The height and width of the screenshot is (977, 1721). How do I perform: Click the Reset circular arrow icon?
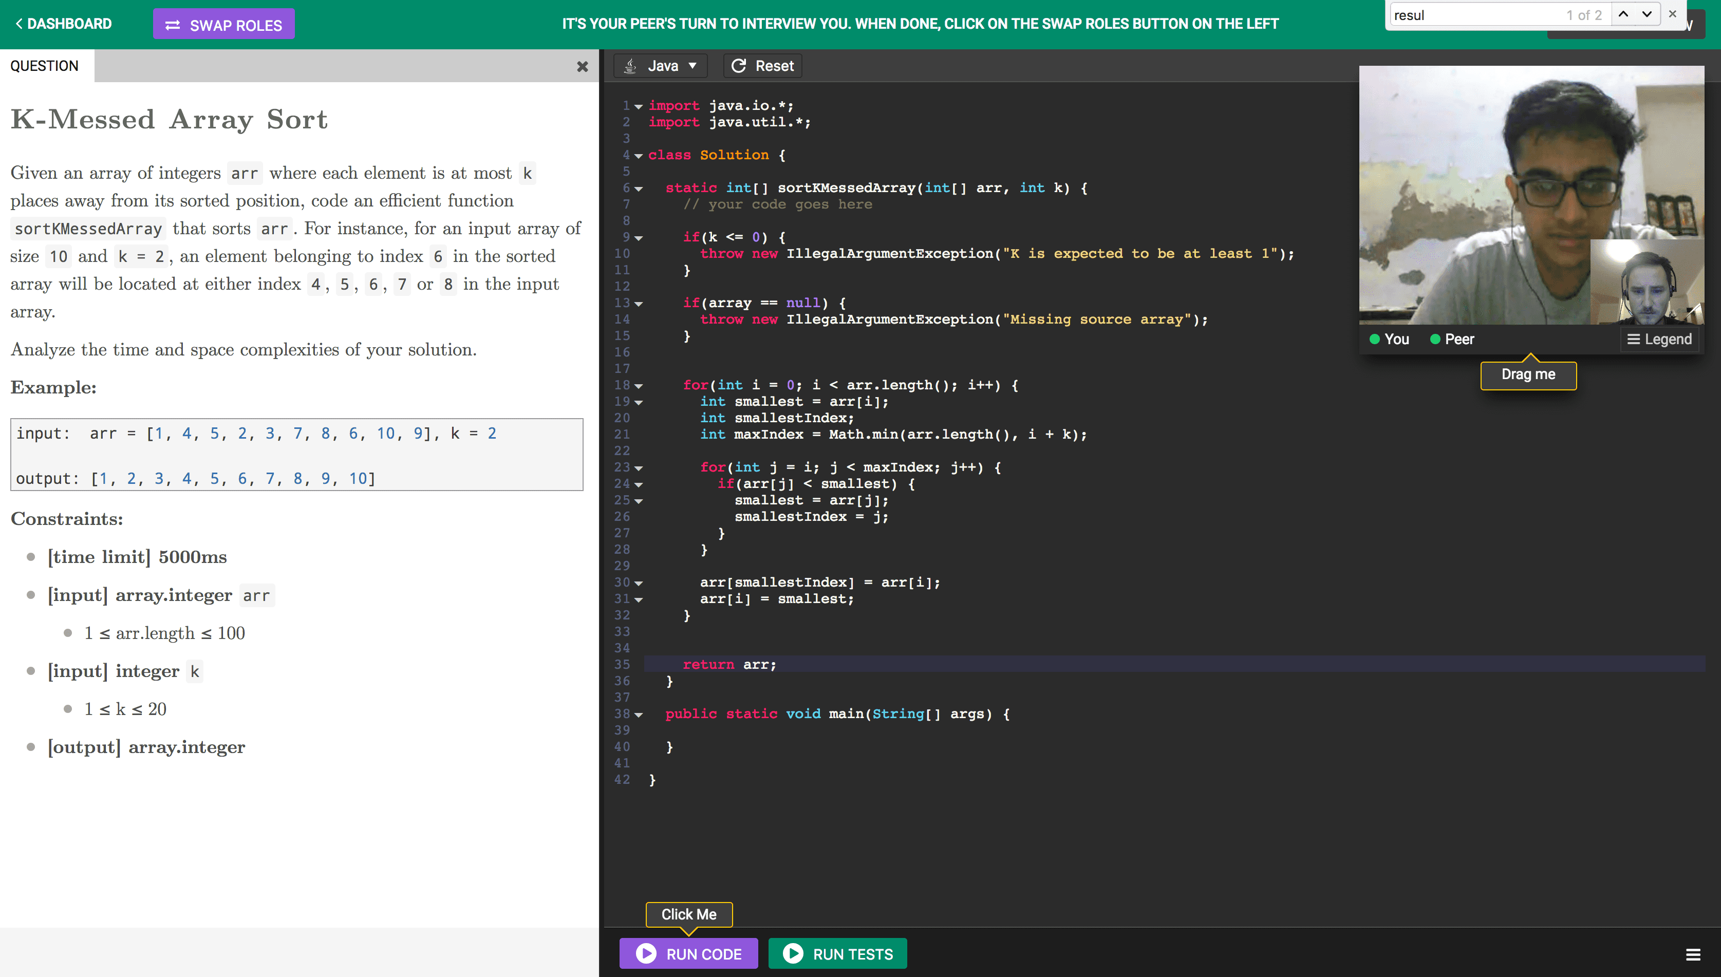point(738,66)
